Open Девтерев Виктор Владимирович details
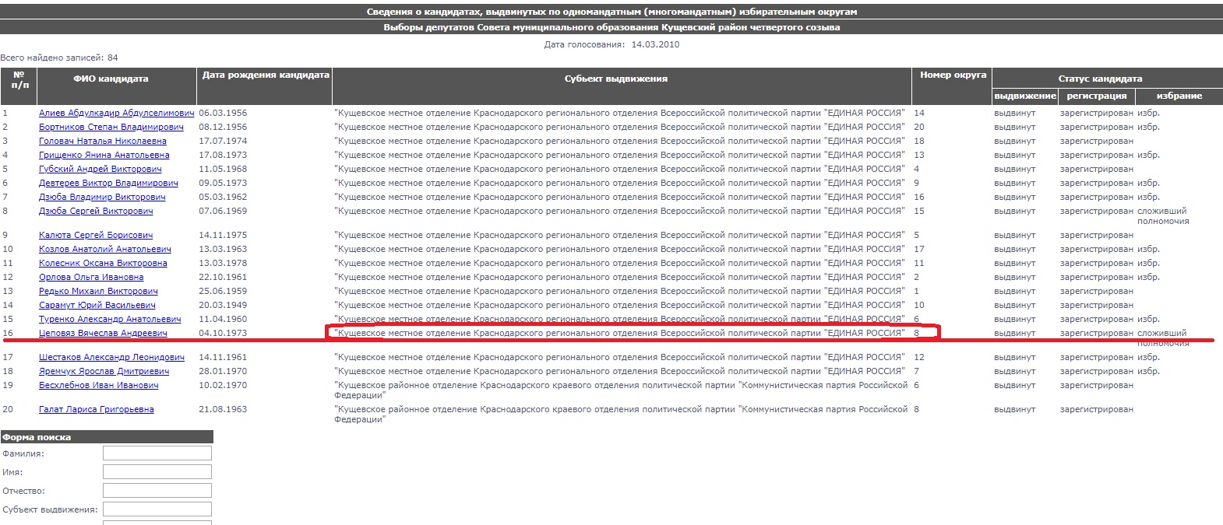1223x525 pixels. [x=108, y=183]
